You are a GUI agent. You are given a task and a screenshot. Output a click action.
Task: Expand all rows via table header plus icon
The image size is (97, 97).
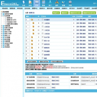33,16
